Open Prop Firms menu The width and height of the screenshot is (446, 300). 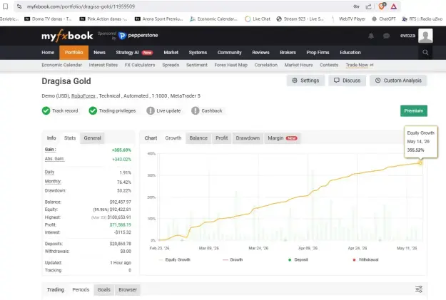tap(318, 53)
